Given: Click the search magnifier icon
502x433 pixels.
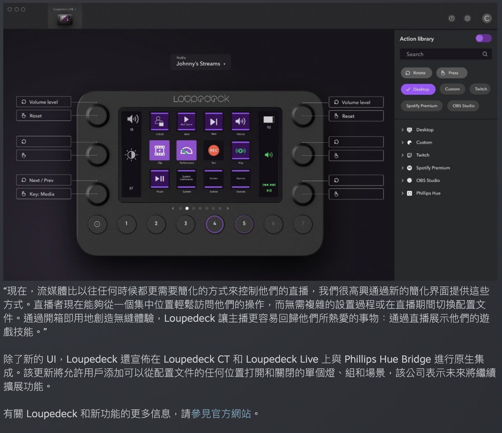Looking at the screenshot, I should 485,54.
